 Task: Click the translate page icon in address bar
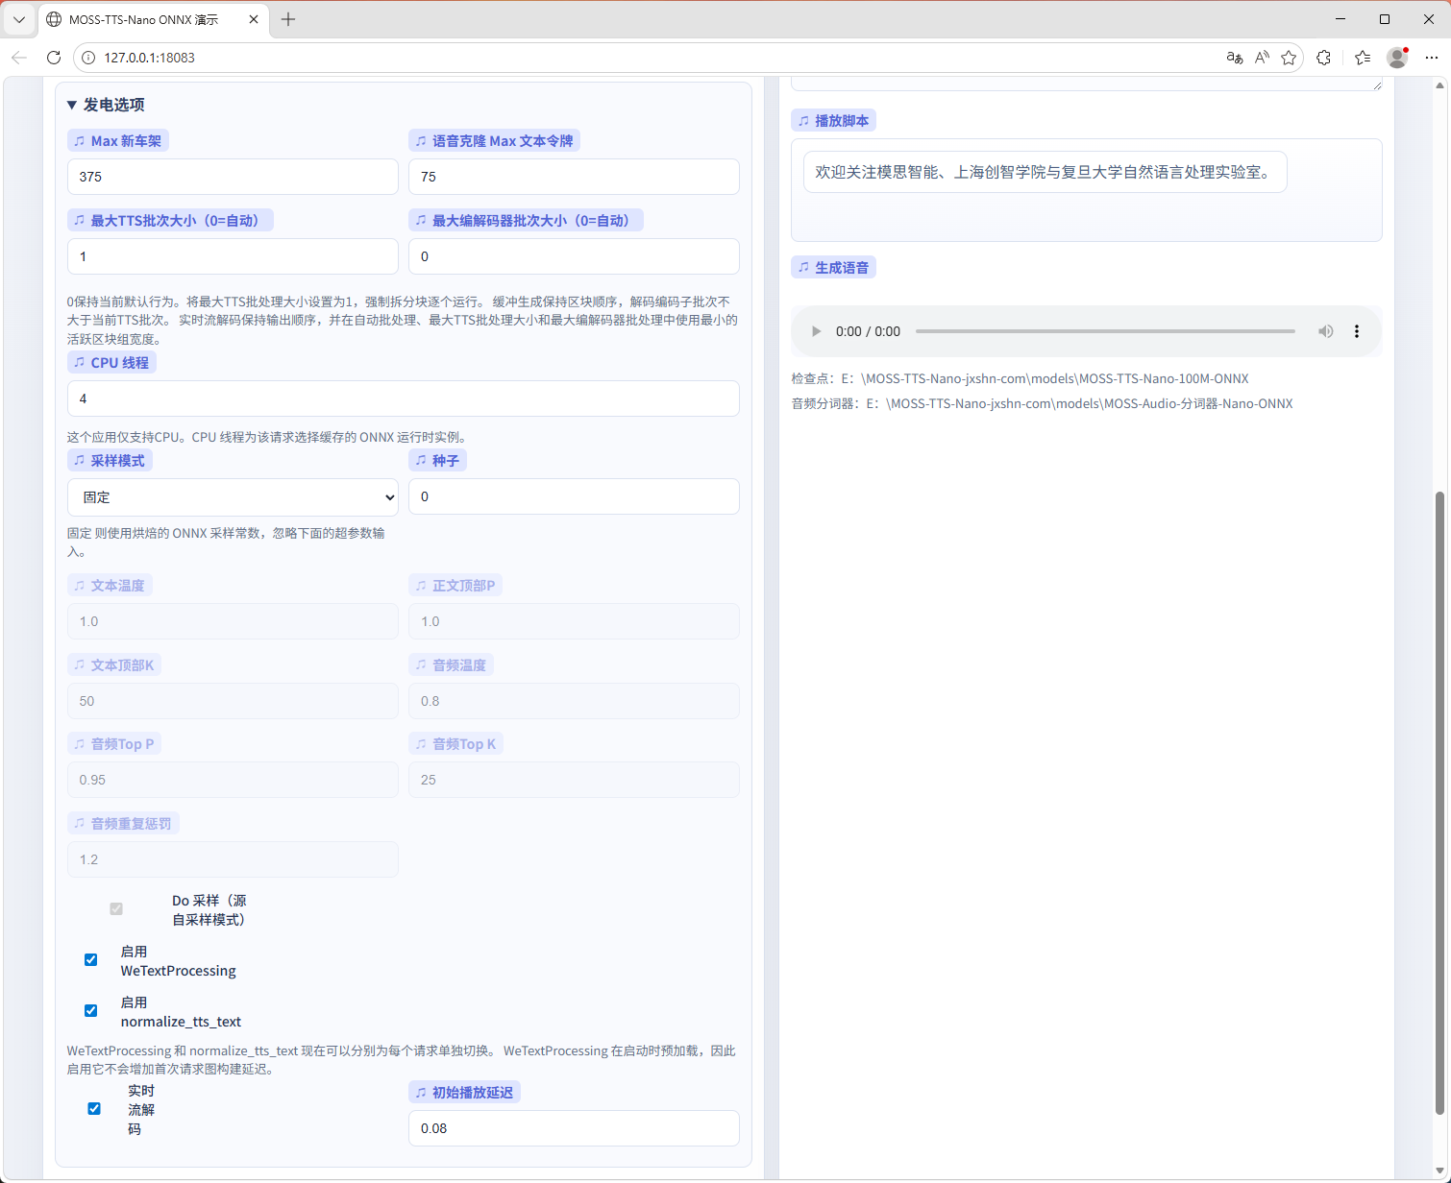tap(1235, 58)
